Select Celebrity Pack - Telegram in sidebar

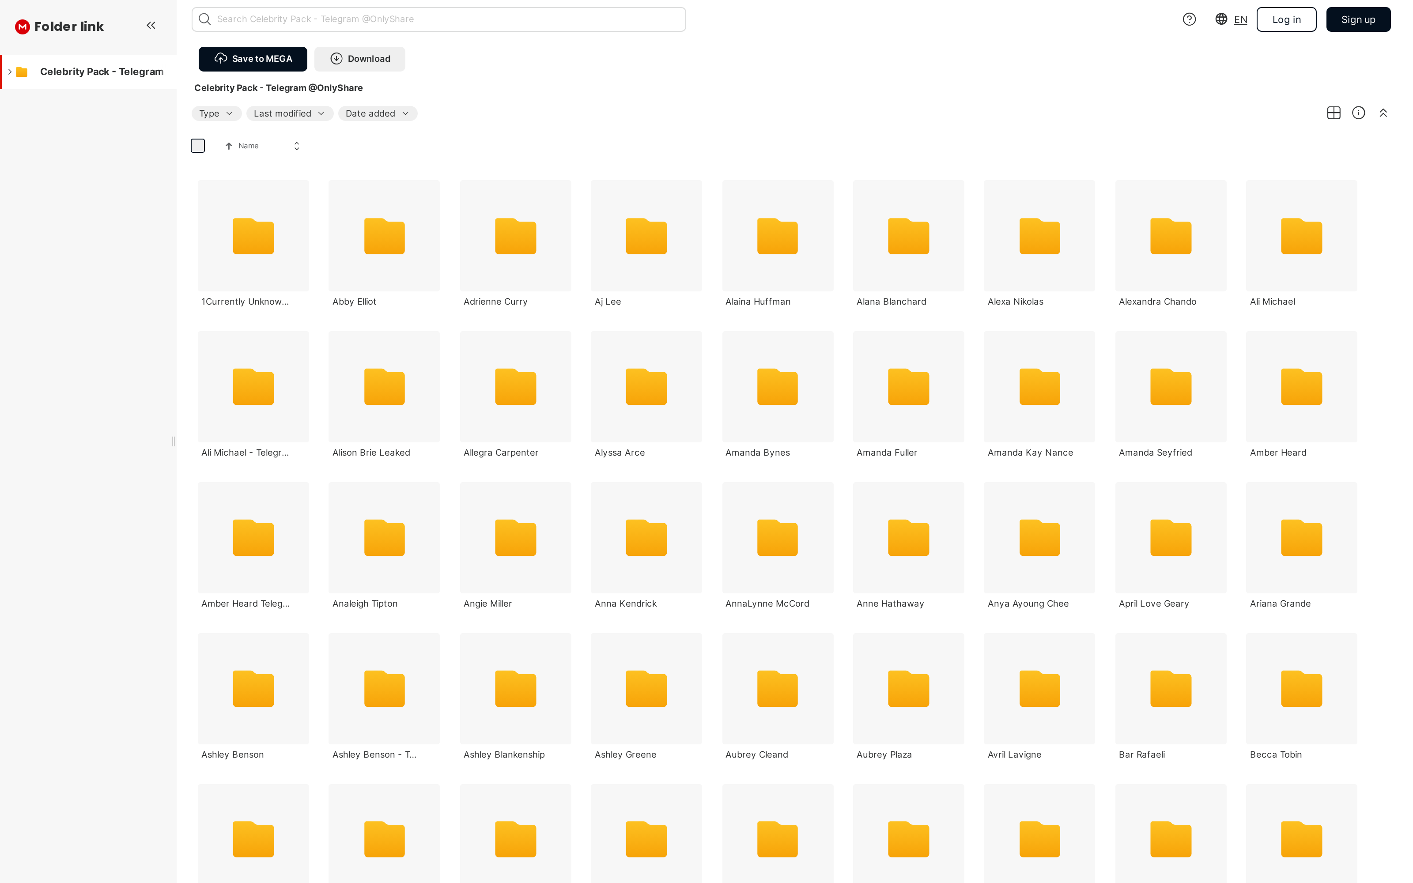[x=89, y=72]
